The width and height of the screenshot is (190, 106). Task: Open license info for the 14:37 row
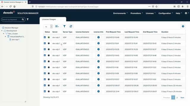tap(98, 62)
